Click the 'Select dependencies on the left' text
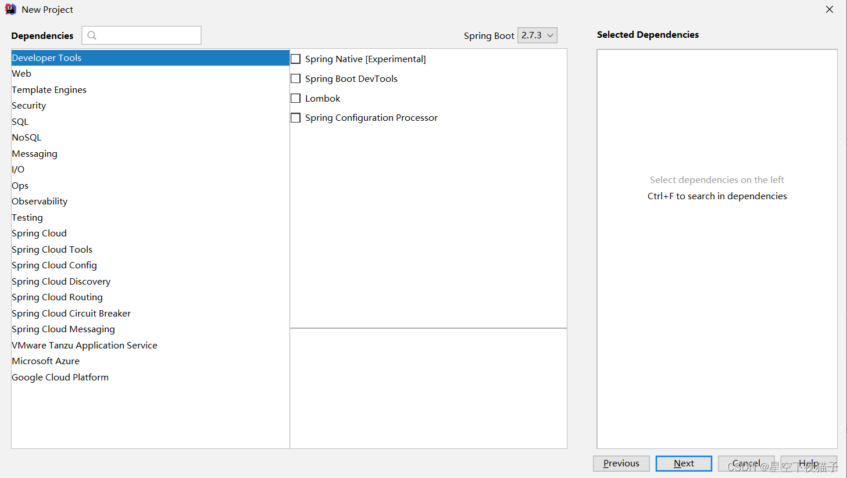The height and width of the screenshot is (478, 847). [x=717, y=180]
